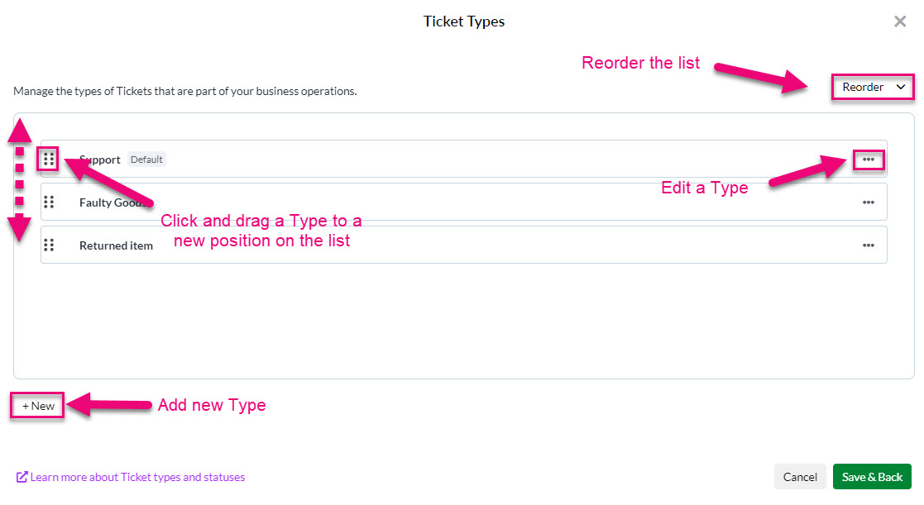Grab the drag handle for Support type
The image size is (924, 505).
click(x=49, y=160)
